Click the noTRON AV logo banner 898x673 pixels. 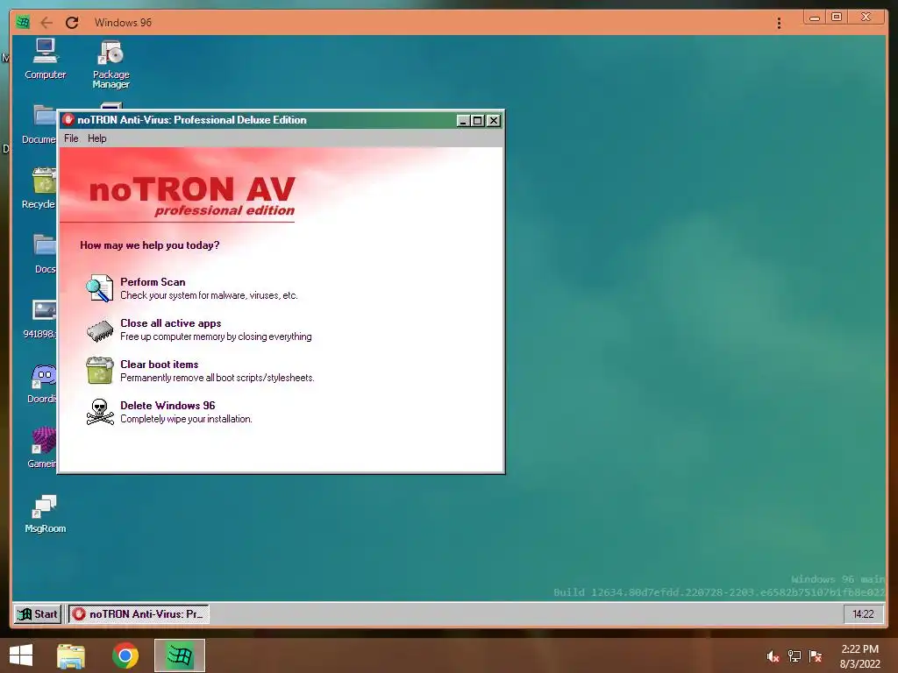[x=192, y=195]
